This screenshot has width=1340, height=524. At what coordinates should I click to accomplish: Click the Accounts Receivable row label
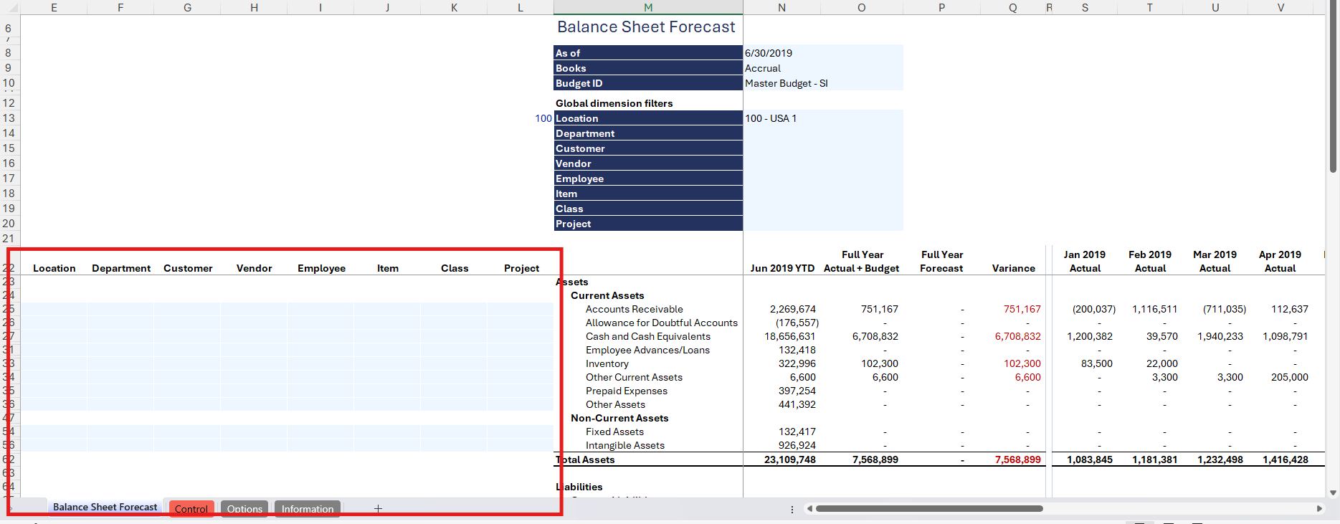[634, 309]
